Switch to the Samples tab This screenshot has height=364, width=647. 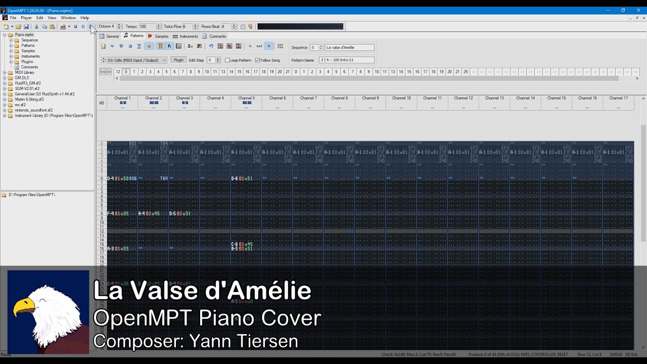click(158, 36)
